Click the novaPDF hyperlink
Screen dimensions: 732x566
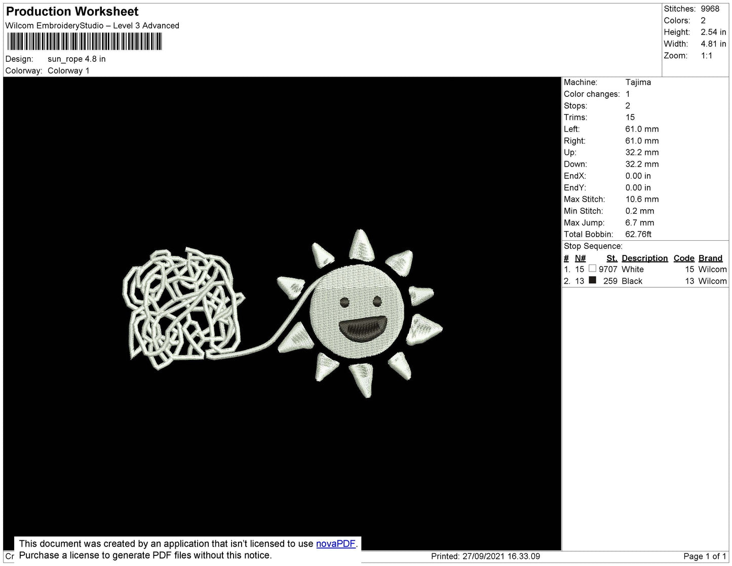[x=336, y=544]
